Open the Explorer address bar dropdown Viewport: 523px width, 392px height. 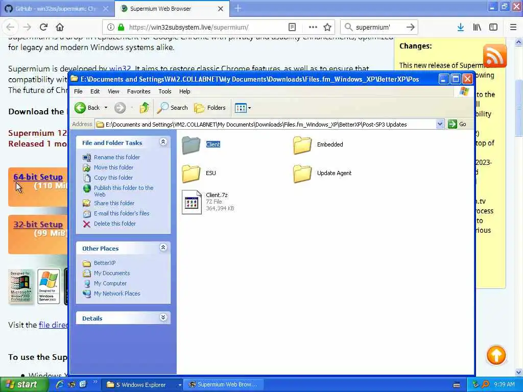pyautogui.click(x=440, y=125)
